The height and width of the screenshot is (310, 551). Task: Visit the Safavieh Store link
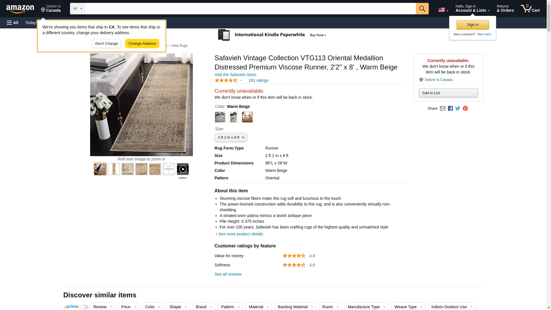(x=235, y=75)
